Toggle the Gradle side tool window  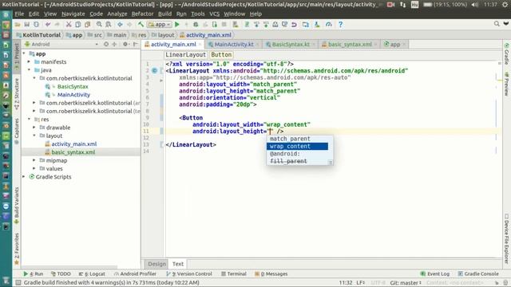coord(506,53)
